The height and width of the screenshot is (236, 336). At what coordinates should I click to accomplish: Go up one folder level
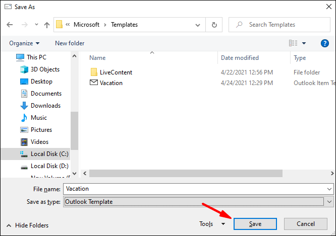coord(47,25)
